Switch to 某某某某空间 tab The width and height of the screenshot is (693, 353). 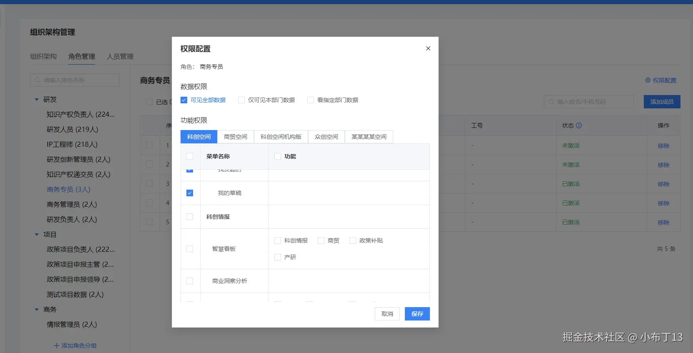[x=369, y=137]
